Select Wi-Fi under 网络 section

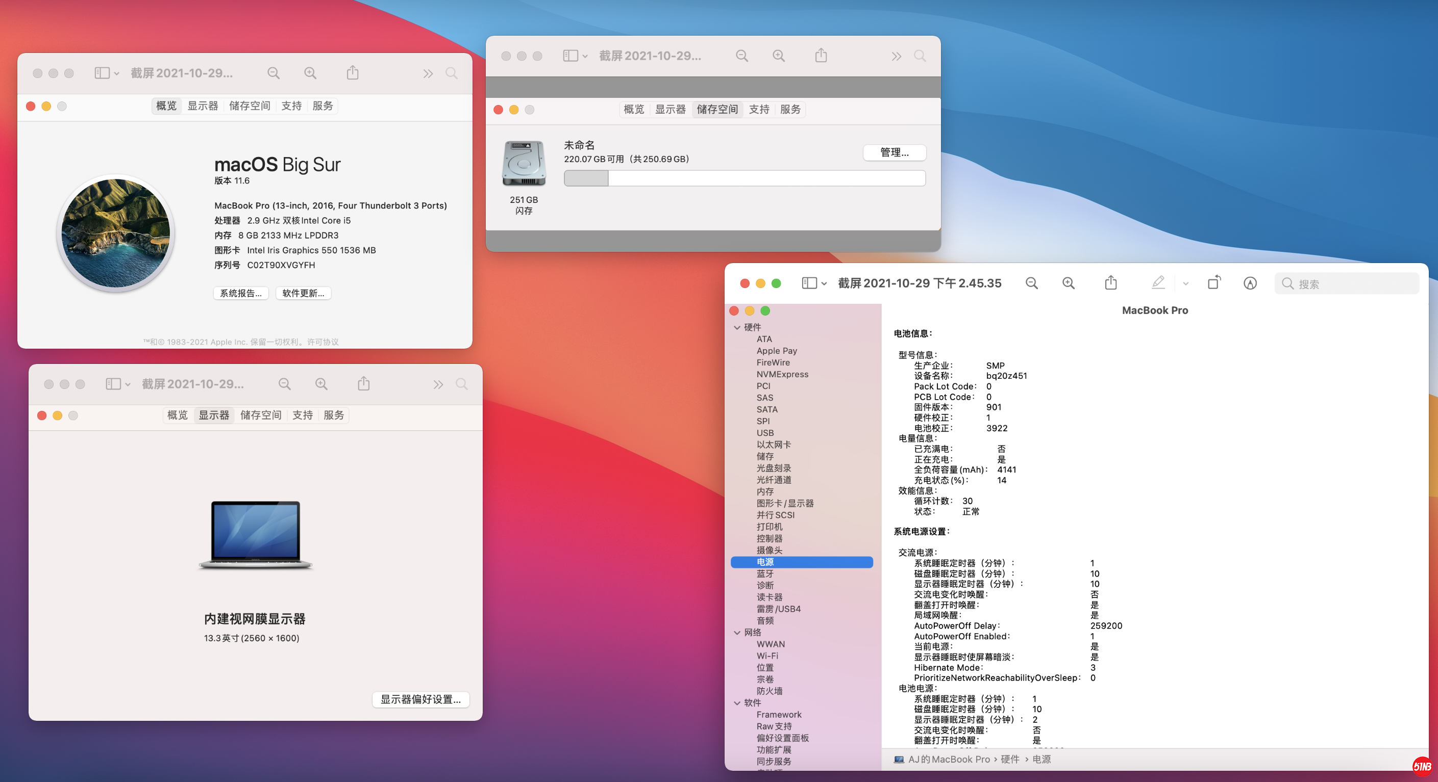pyautogui.click(x=767, y=656)
